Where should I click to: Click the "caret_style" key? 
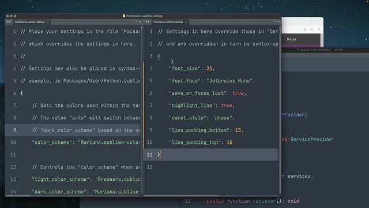(187, 118)
